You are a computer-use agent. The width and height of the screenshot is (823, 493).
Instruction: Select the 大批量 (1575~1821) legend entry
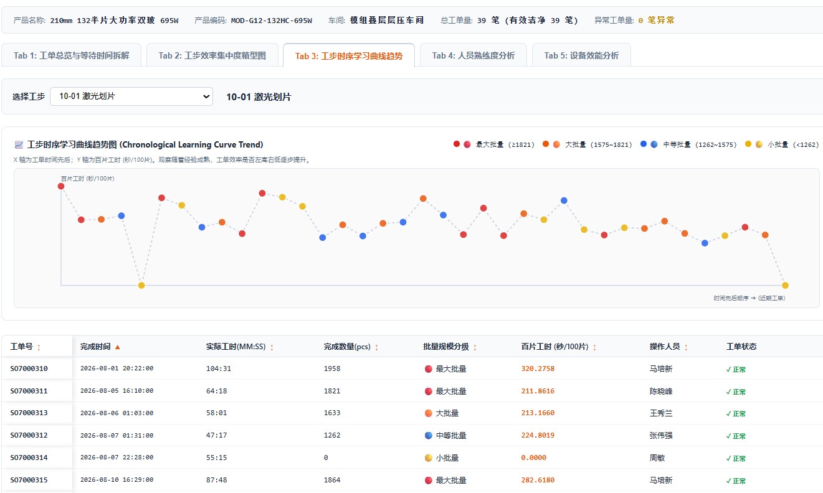tap(587, 144)
